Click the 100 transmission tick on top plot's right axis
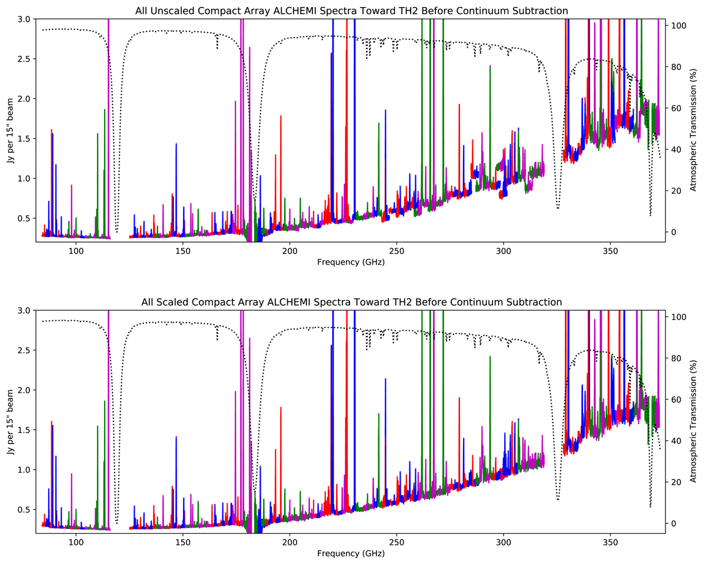This screenshot has width=706, height=563. click(677, 26)
